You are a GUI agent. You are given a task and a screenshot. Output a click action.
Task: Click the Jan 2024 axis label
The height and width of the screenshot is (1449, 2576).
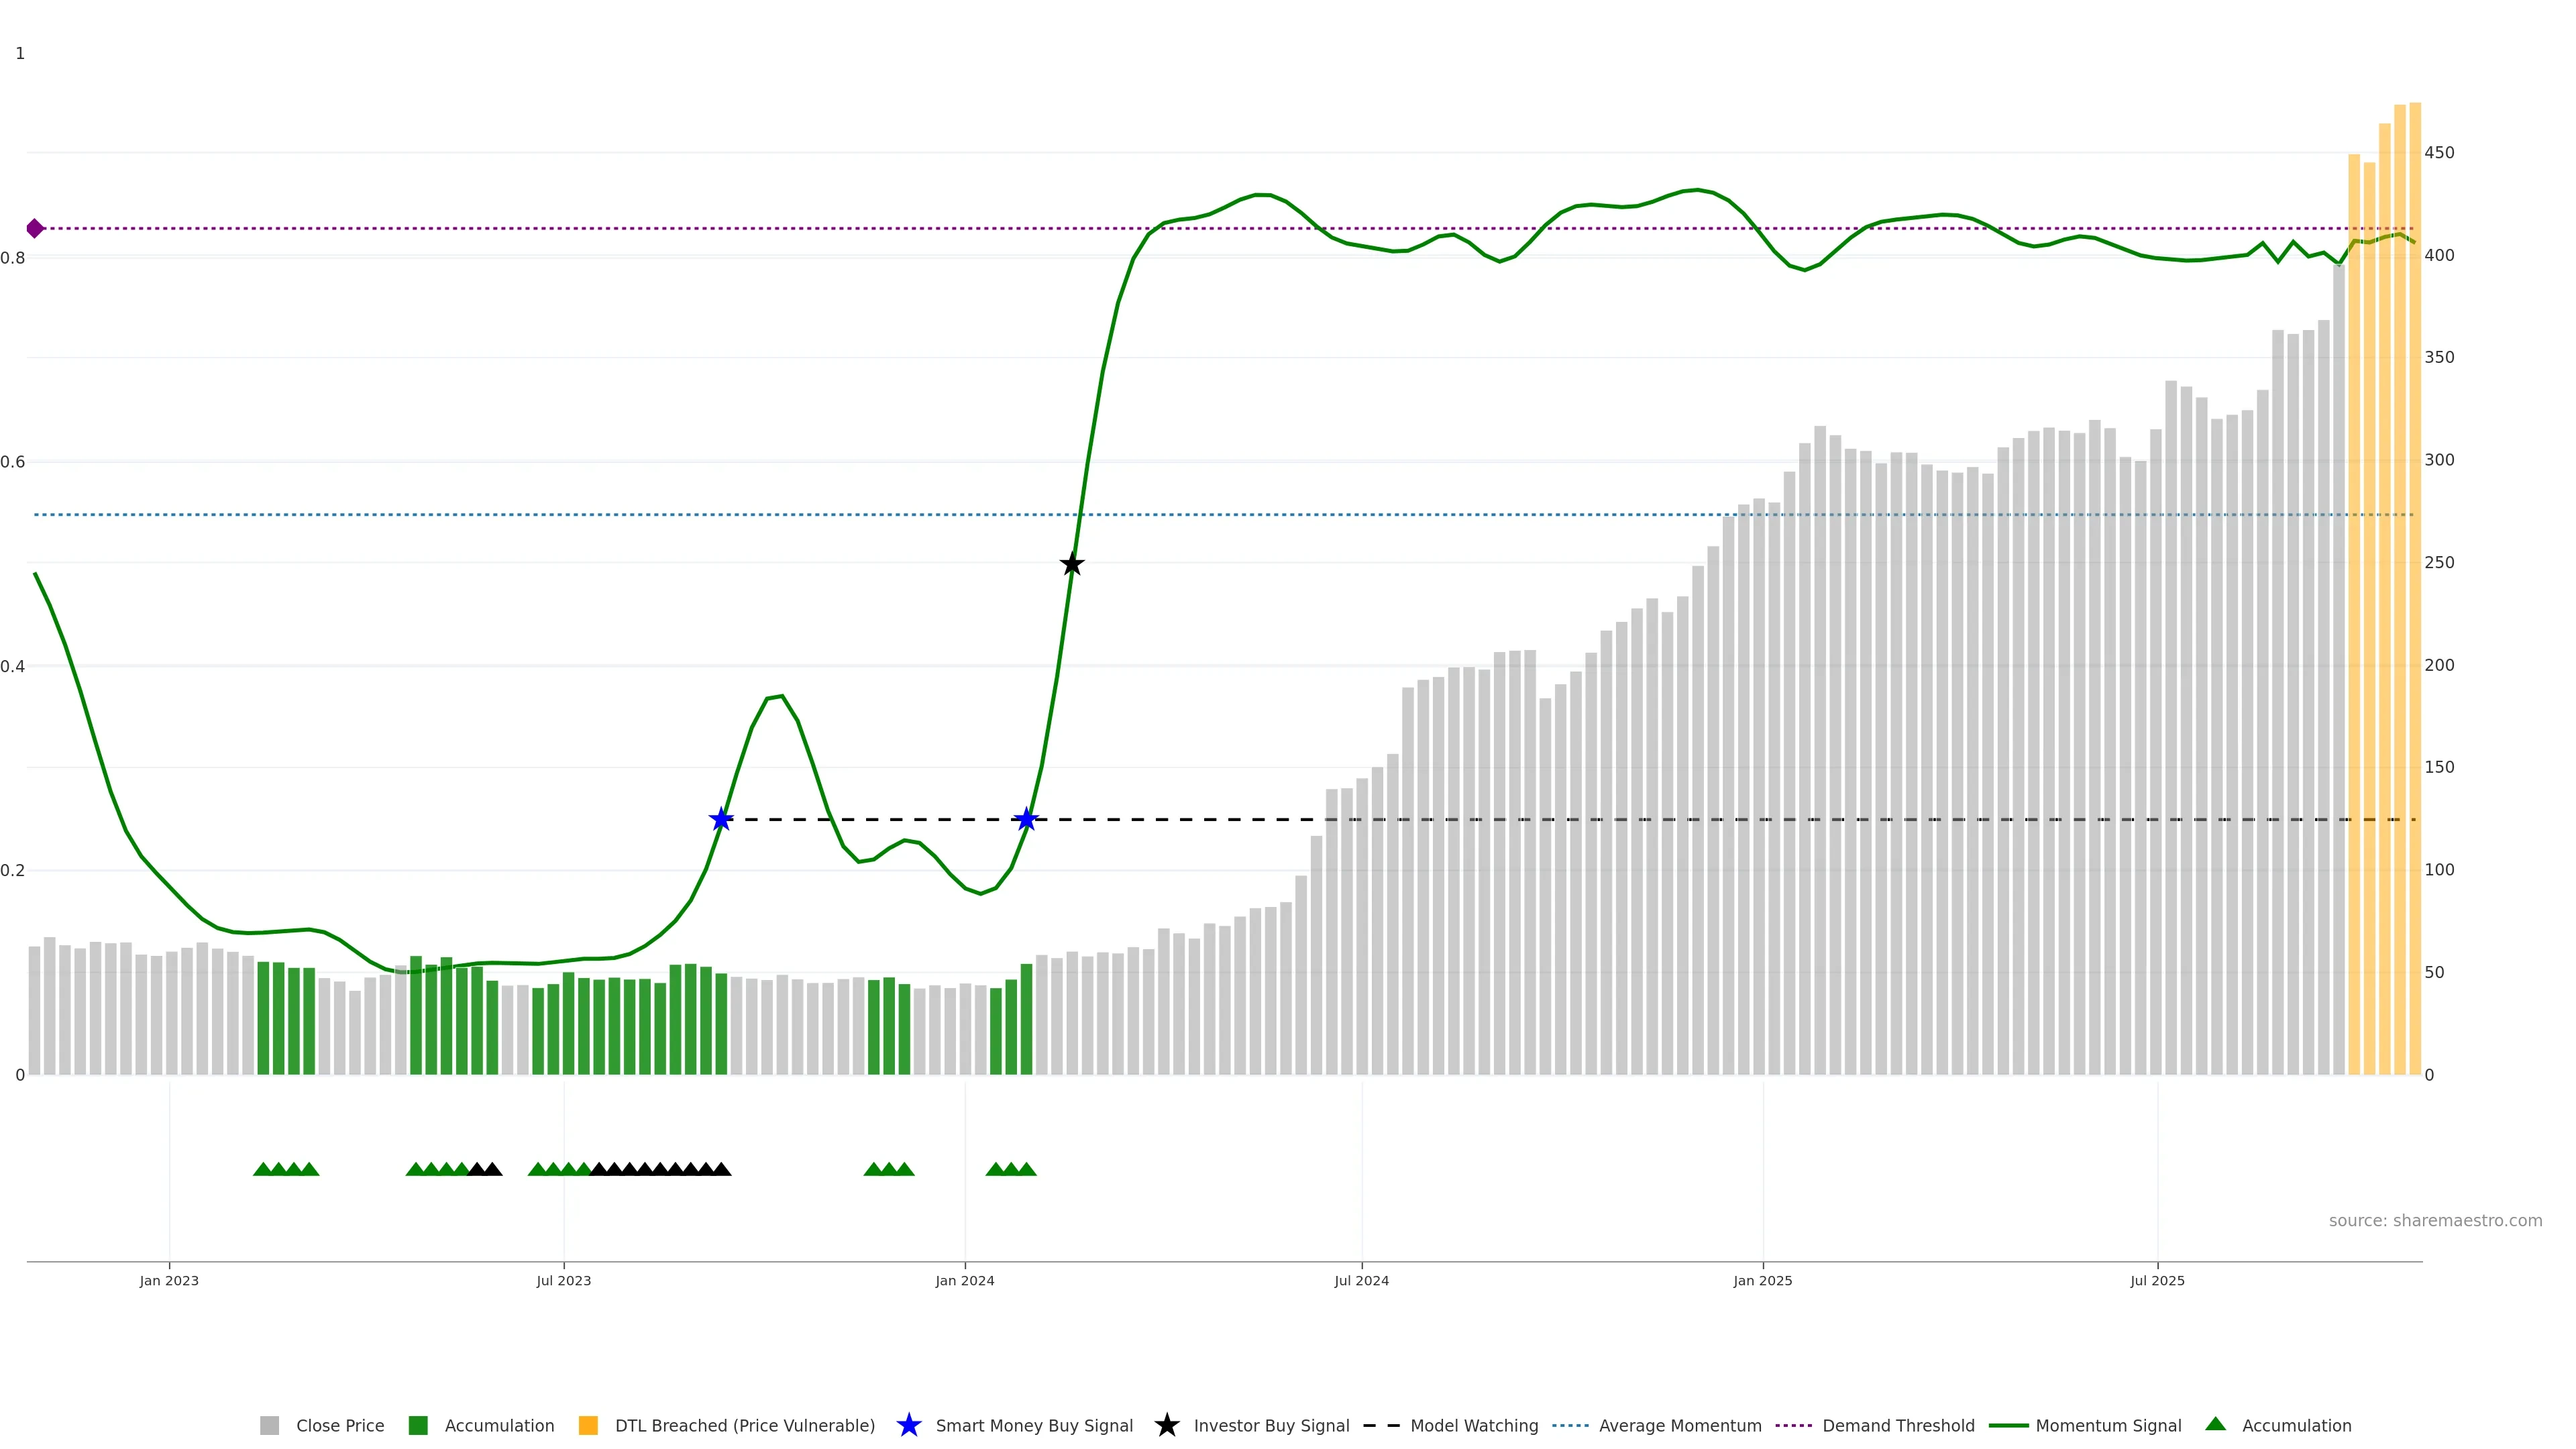tap(964, 1280)
